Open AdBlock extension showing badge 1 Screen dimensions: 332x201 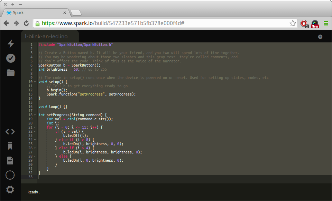[x=304, y=23]
